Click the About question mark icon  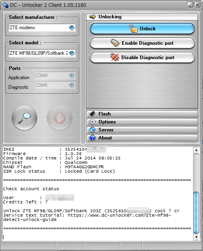click(x=92, y=138)
